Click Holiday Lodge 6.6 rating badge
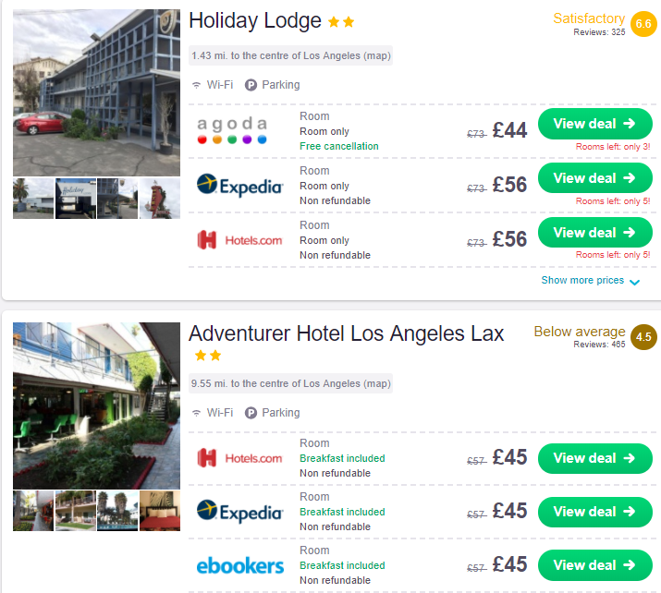This screenshot has width=661, height=593. pos(643,24)
